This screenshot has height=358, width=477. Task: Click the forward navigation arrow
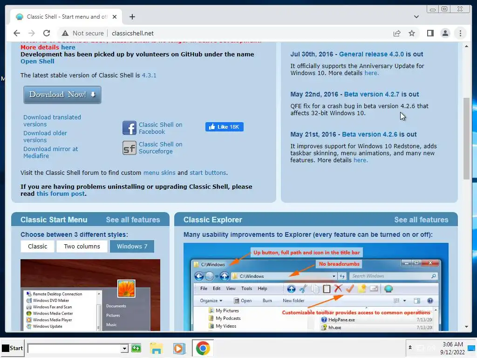click(x=32, y=33)
